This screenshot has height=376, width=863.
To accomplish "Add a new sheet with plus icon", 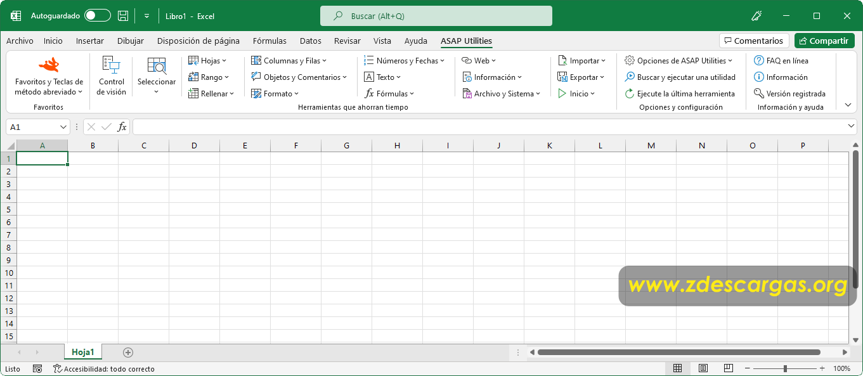I will [x=128, y=352].
